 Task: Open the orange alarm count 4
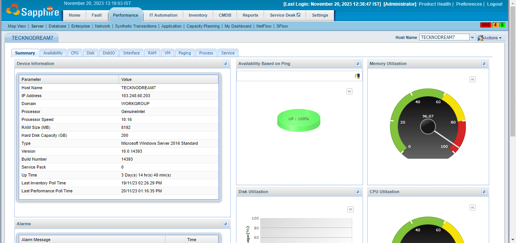[495, 25]
